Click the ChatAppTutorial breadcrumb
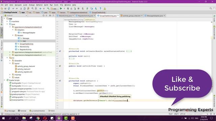Viewport: 216px width, 121px height. (9, 12)
